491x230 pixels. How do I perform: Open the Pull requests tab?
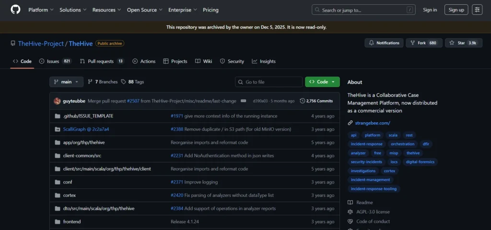(x=102, y=61)
